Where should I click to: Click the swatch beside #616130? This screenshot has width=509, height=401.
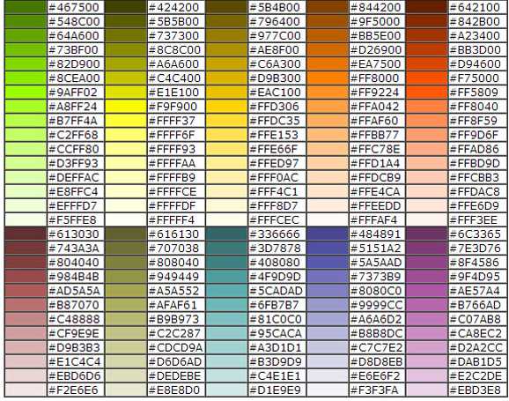point(126,234)
